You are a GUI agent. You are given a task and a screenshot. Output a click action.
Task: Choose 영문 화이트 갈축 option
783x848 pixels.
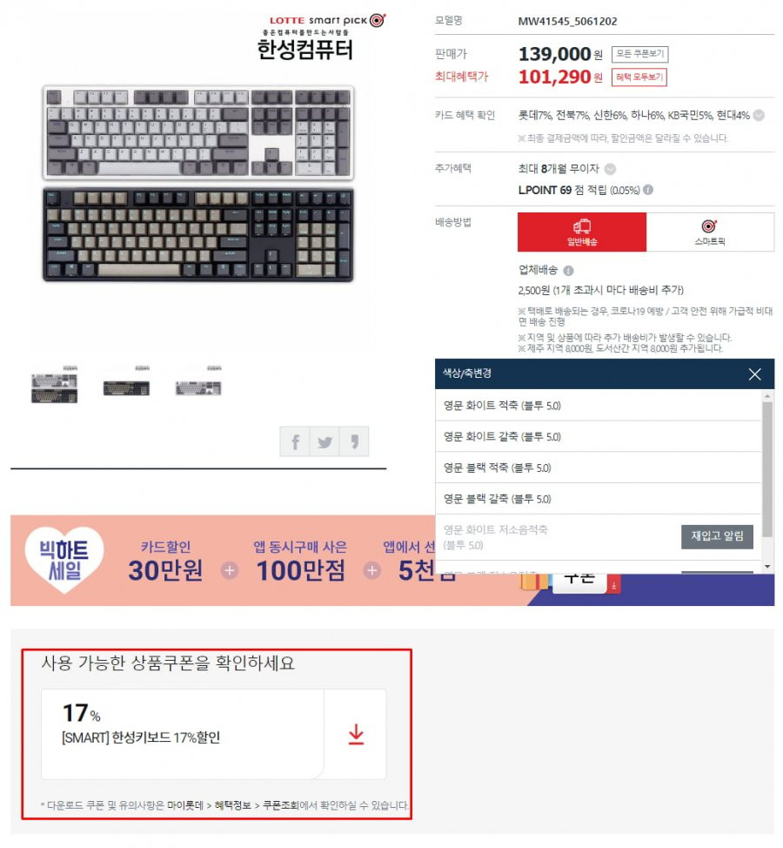pos(598,436)
